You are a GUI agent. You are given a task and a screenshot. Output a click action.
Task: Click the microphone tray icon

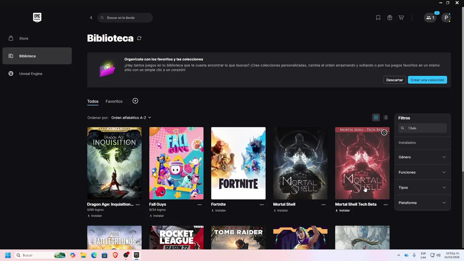coord(414,255)
